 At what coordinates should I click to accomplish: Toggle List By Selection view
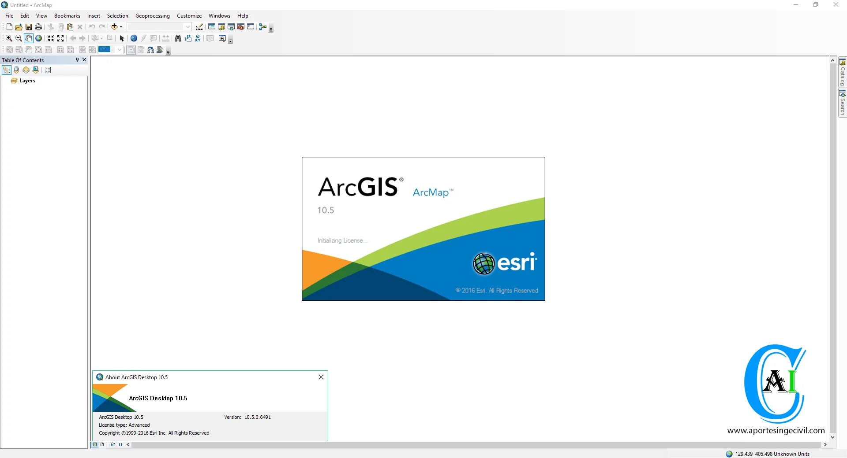click(x=36, y=70)
